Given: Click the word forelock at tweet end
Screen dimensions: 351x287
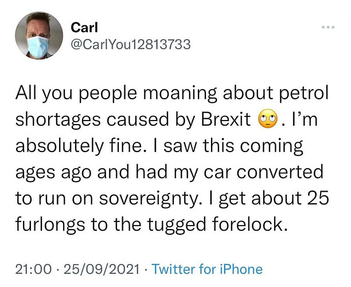Looking at the screenshot, I should point(249,224).
